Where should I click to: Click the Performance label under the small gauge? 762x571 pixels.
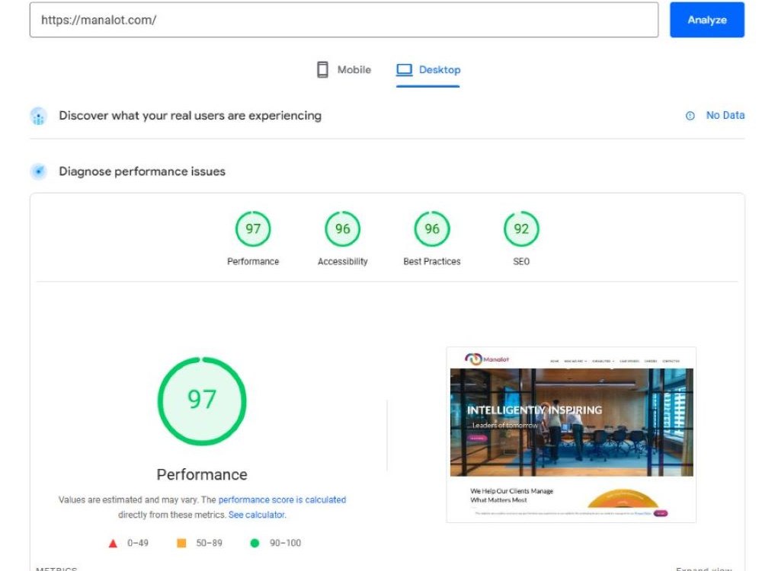tap(253, 261)
